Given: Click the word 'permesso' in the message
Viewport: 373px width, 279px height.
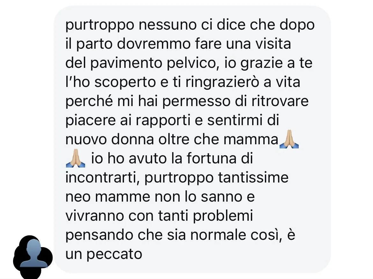Looking at the screenshot, I should click(196, 102).
